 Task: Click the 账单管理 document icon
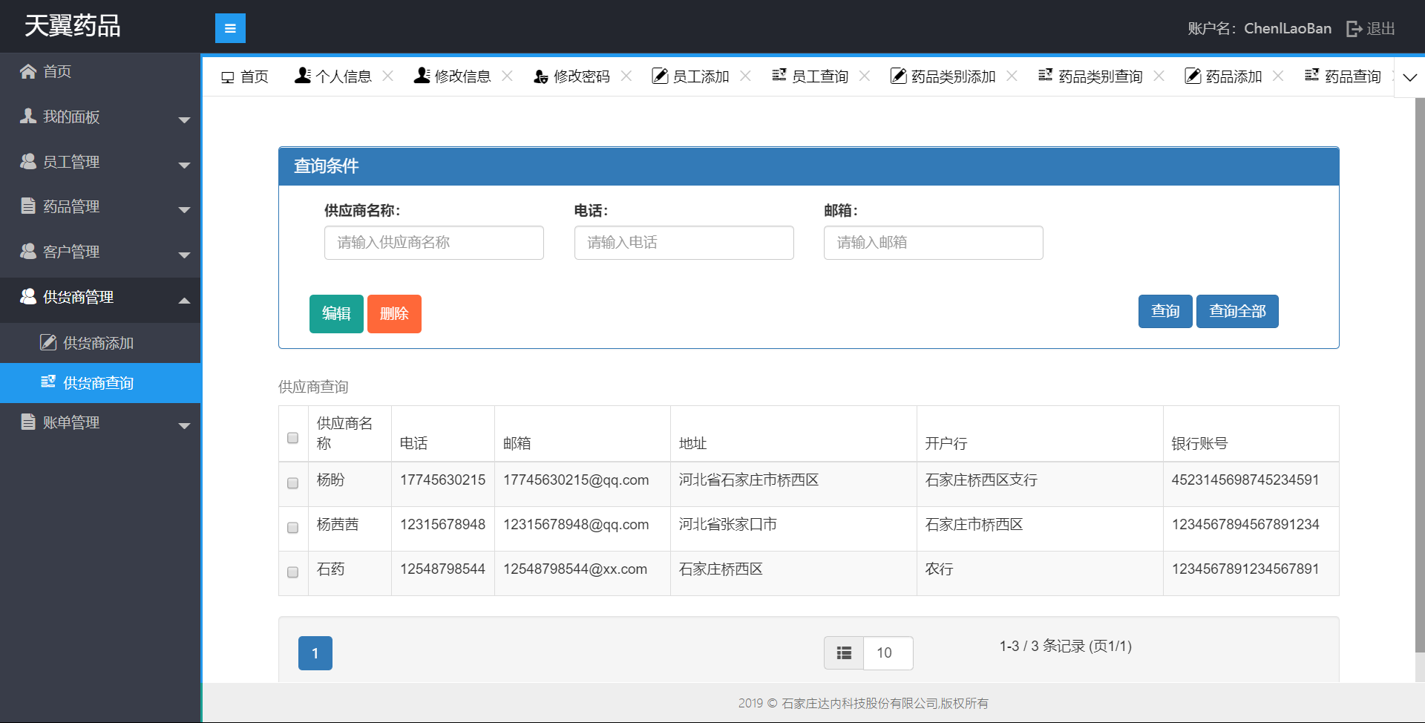(x=28, y=422)
